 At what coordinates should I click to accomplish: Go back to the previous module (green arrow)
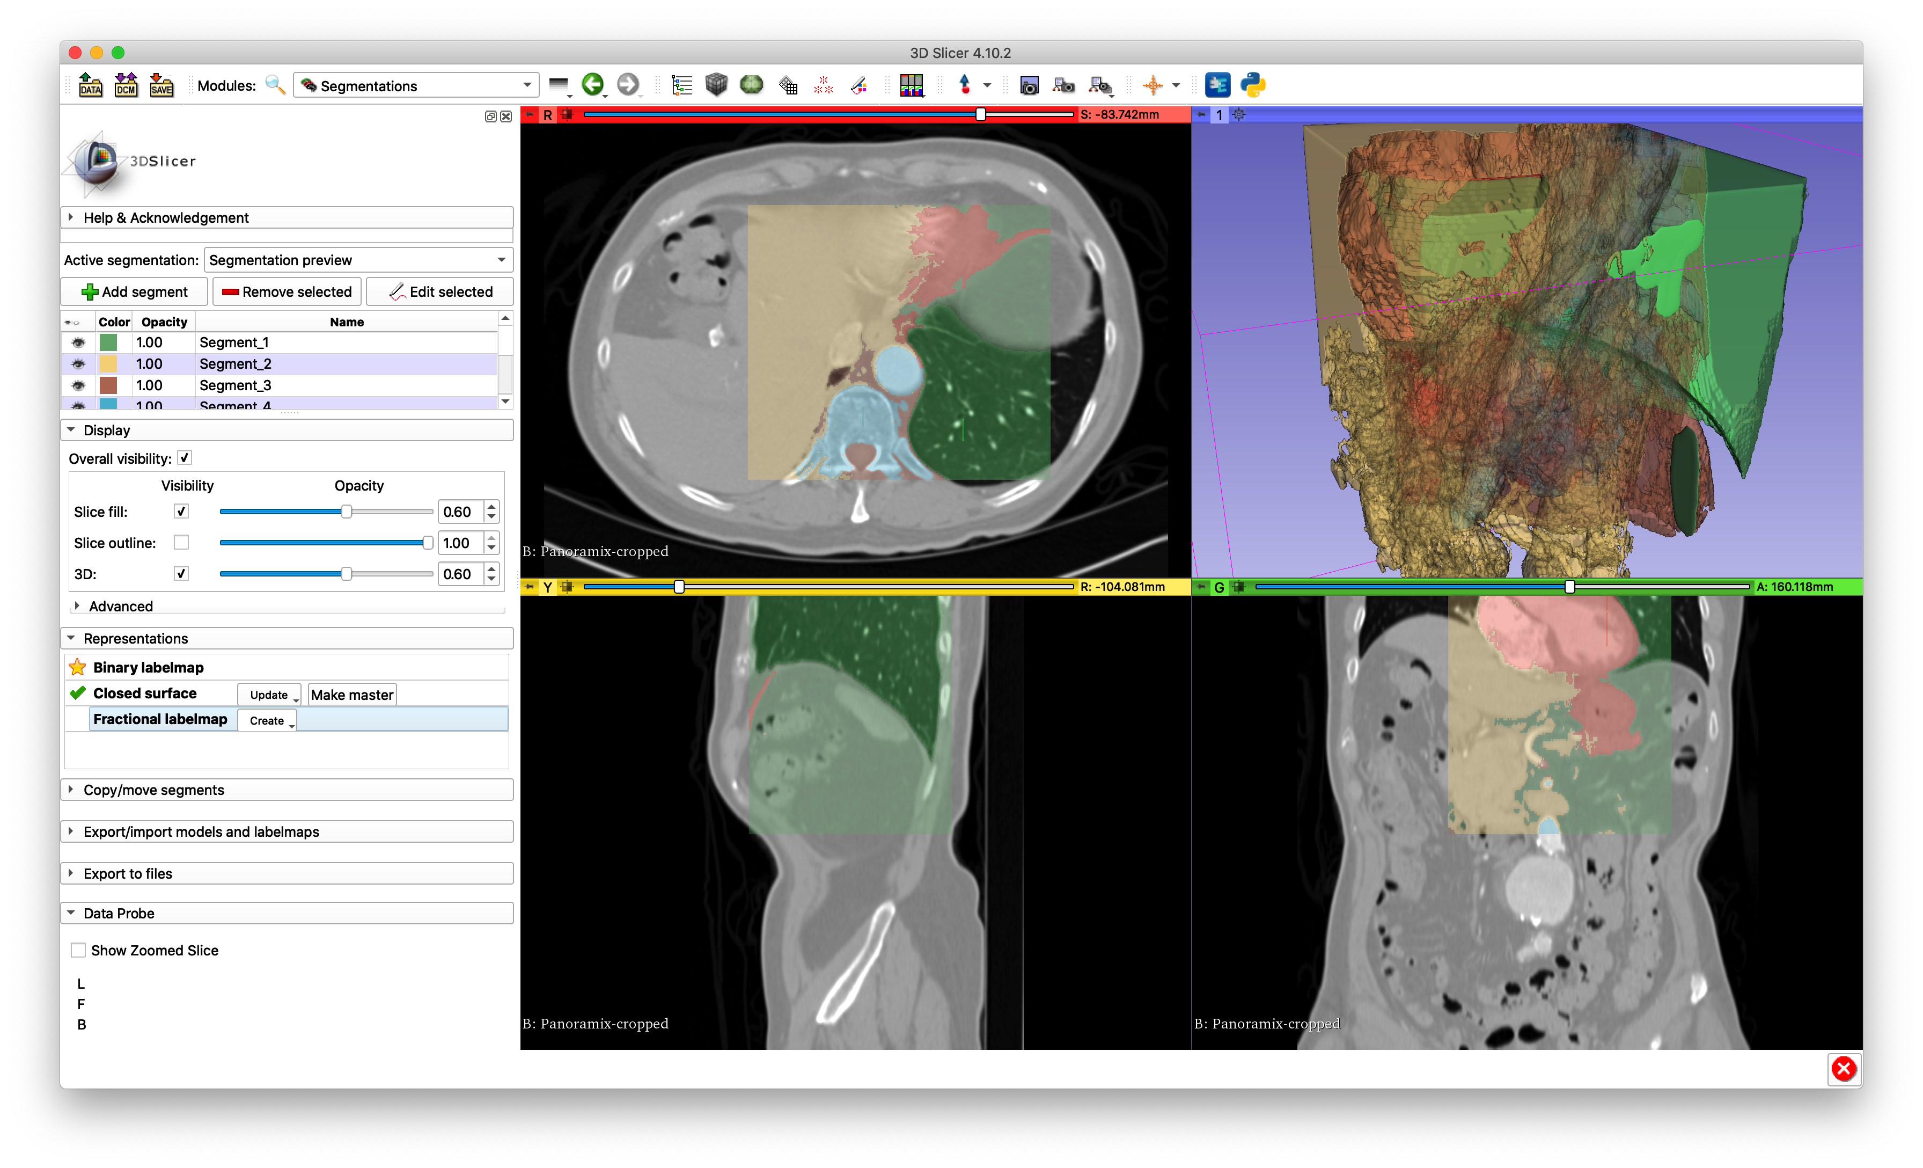592,85
